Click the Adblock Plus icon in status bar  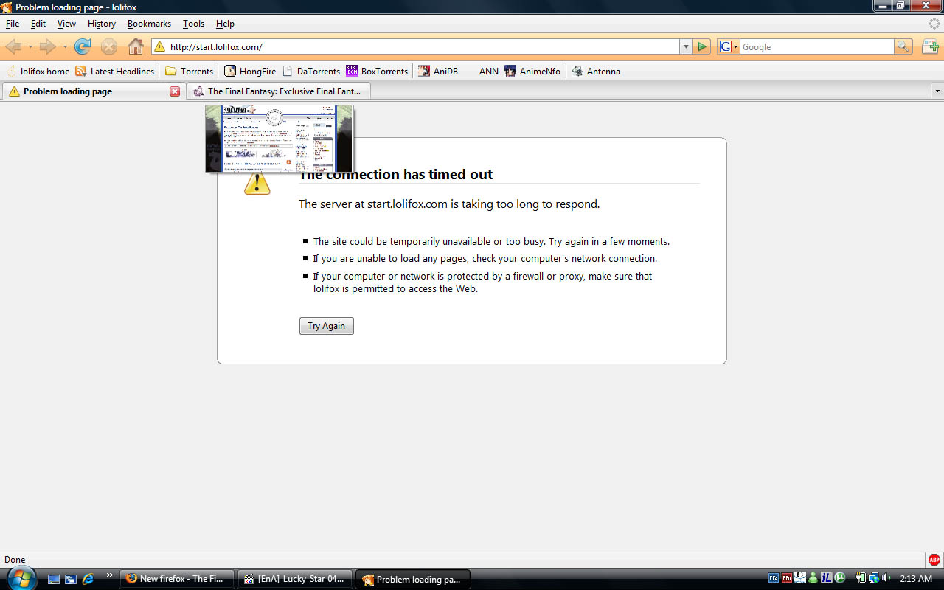pyautogui.click(x=934, y=560)
